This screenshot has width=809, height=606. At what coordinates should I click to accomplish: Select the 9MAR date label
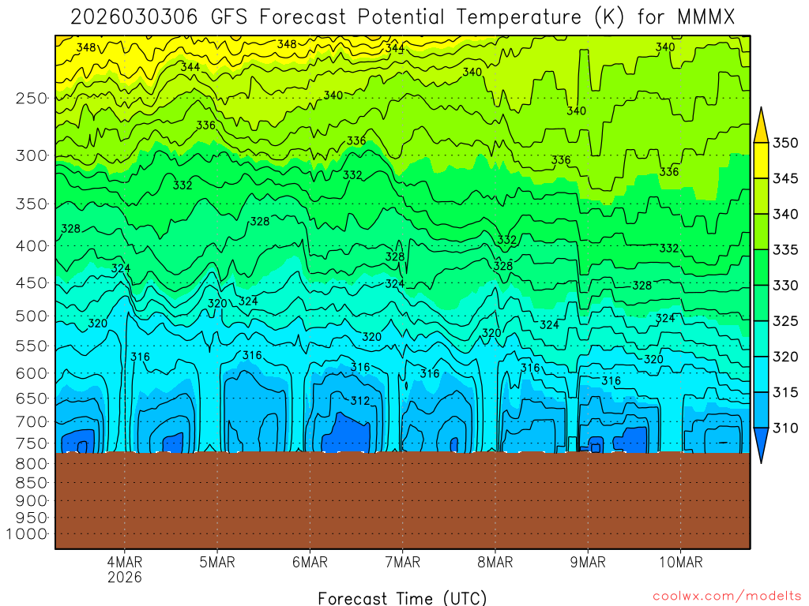tap(588, 562)
